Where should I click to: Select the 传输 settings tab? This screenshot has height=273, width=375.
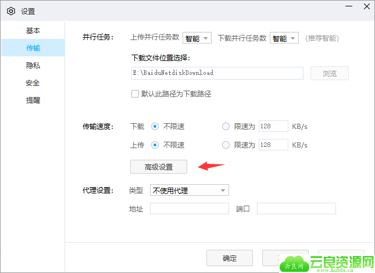[33, 48]
